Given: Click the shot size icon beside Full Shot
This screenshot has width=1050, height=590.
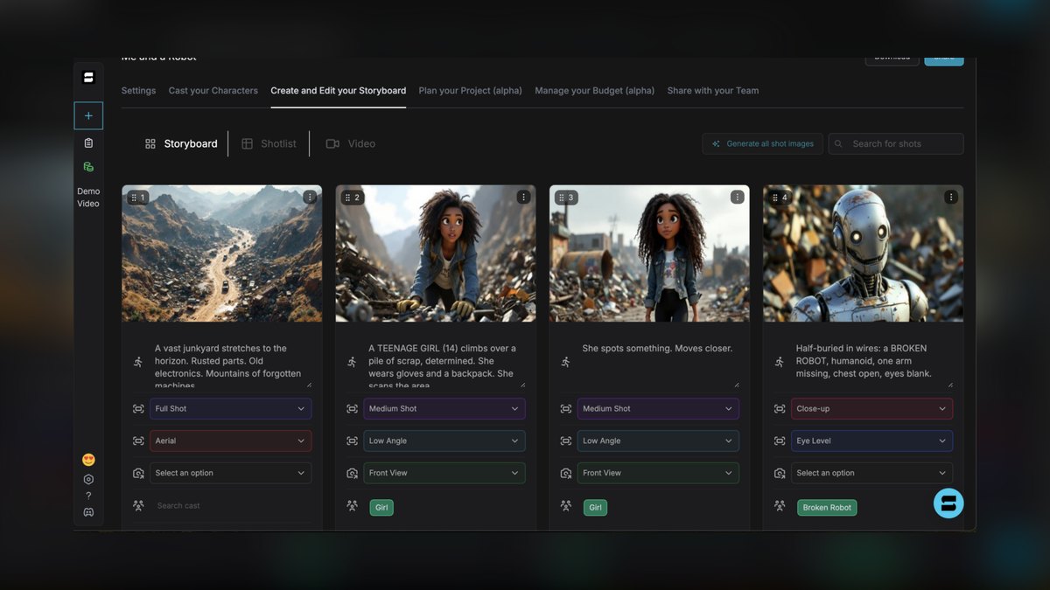Looking at the screenshot, I should pyautogui.click(x=138, y=408).
